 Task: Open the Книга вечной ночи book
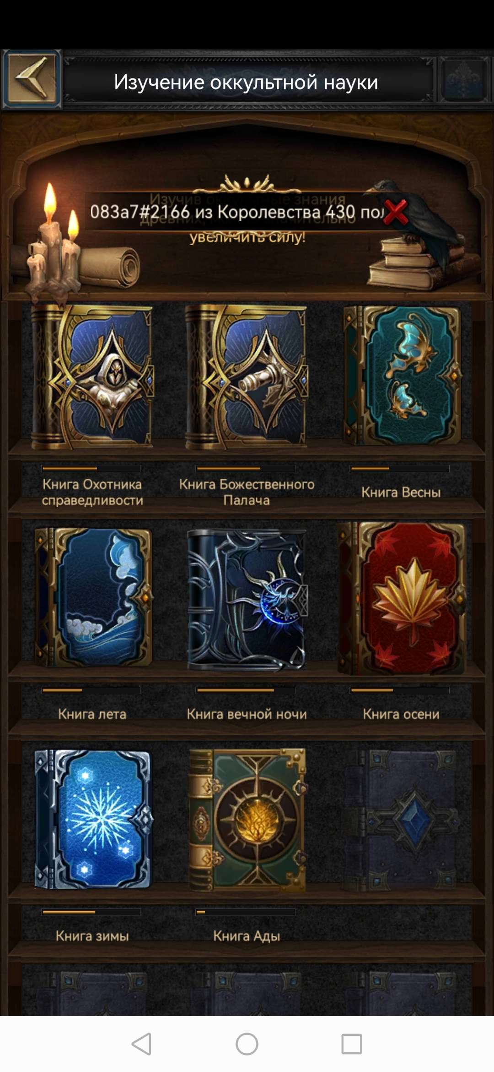click(247, 600)
